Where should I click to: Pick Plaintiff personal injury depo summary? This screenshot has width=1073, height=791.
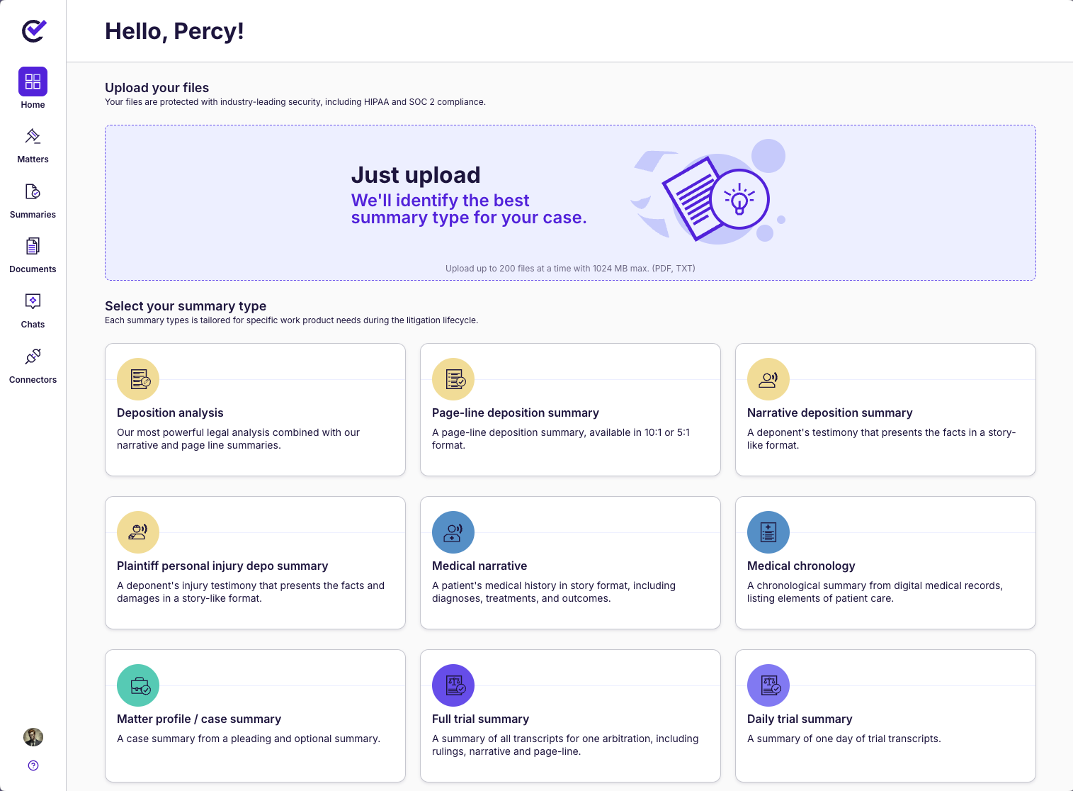coord(255,563)
